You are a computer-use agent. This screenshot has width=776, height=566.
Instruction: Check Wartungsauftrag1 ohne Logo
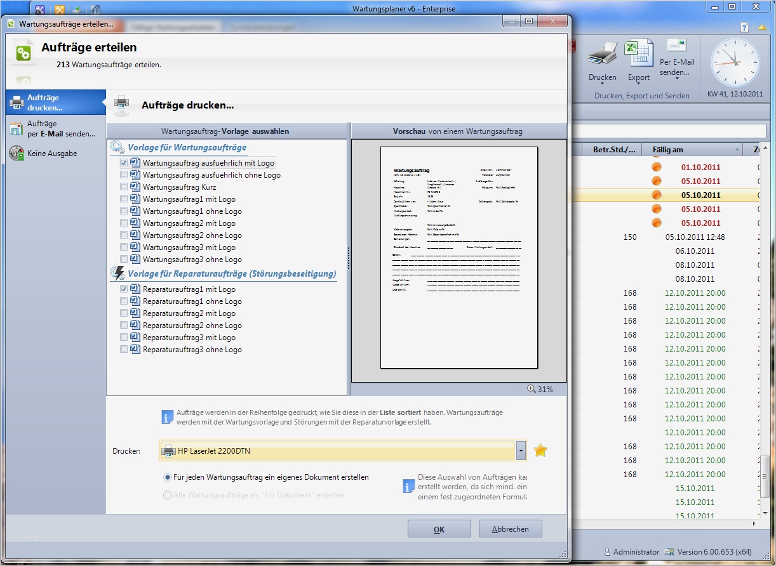tap(124, 211)
